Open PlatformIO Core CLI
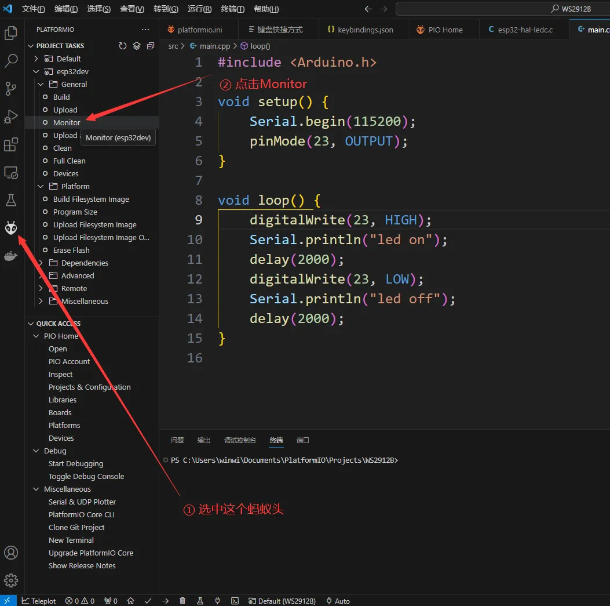This screenshot has height=606, width=610. pyautogui.click(x=81, y=514)
